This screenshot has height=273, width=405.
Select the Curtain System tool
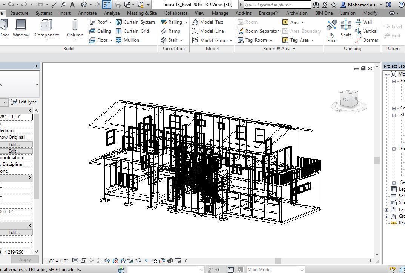(x=135, y=22)
